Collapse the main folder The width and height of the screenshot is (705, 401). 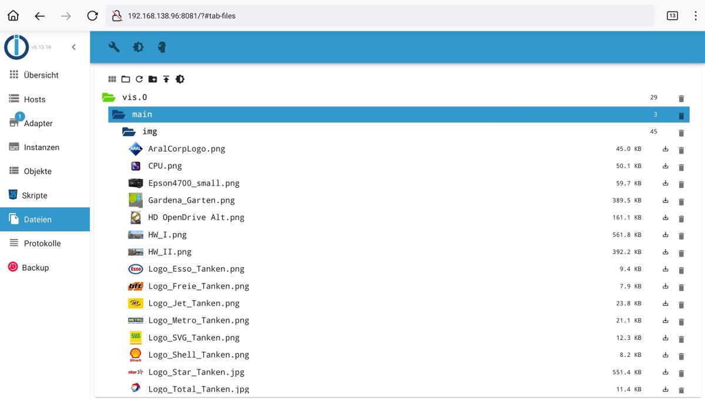tap(119, 114)
